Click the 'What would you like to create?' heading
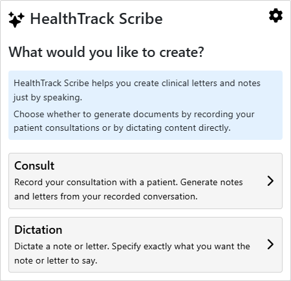This screenshot has height=281, width=291. (106, 52)
